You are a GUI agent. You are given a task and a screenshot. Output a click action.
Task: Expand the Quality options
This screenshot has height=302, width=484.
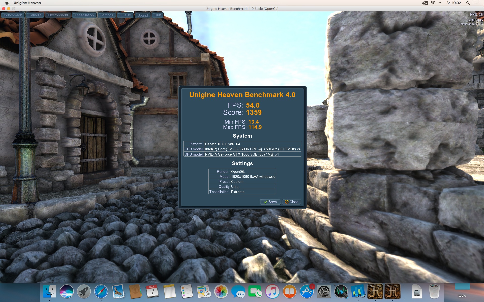pyautogui.click(x=125, y=15)
